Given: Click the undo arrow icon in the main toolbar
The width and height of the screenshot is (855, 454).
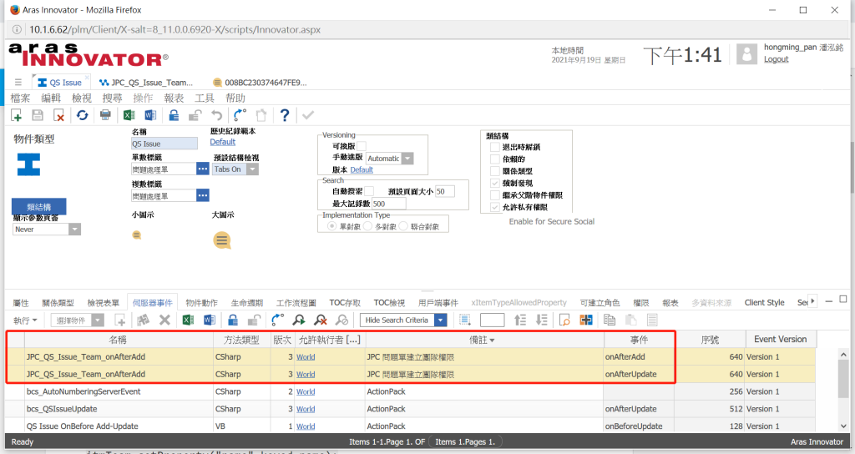Looking at the screenshot, I should click(217, 115).
